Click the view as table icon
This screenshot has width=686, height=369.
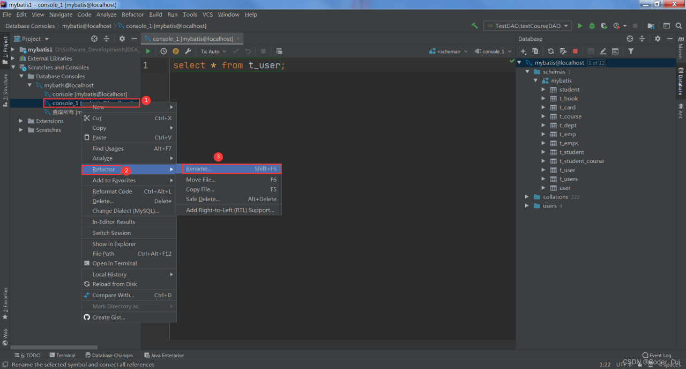279,51
